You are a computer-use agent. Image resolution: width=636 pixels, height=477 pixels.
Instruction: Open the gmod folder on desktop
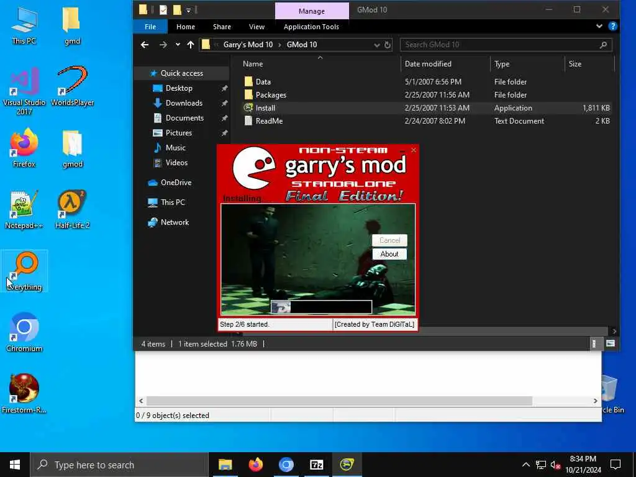[x=73, y=148]
